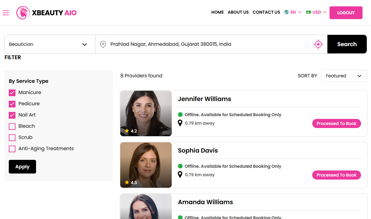The image size is (371, 219).
Task: Open the hamburger menu icon
Action: pos(6,12)
